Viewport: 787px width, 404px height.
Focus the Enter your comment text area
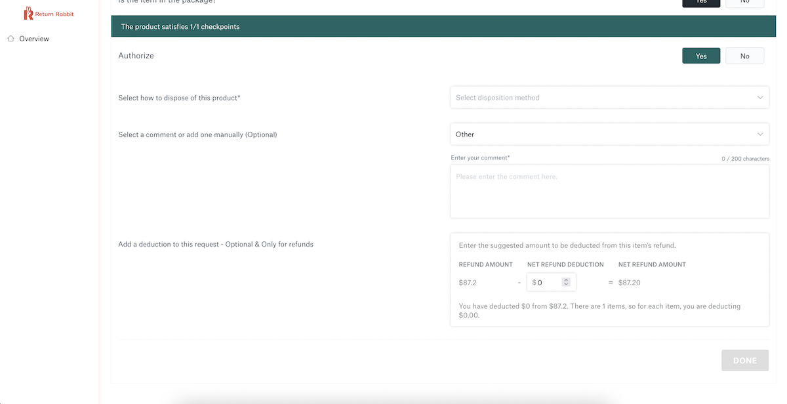[x=609, y=191]
